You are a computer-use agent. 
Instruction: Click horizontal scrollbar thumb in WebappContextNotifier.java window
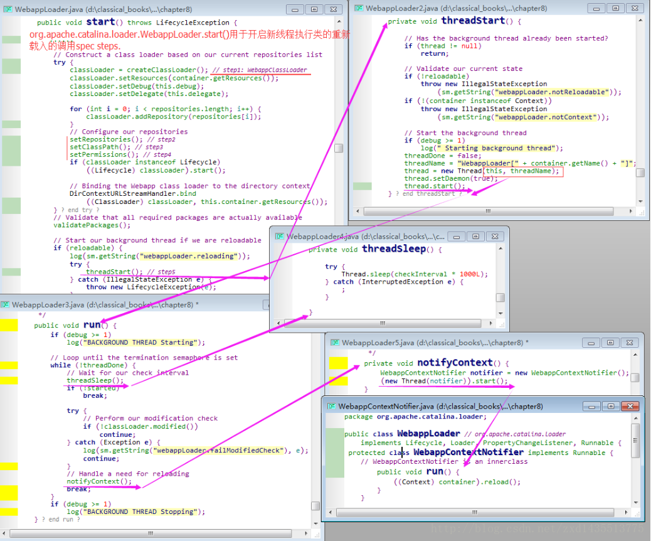click(475, 512)
